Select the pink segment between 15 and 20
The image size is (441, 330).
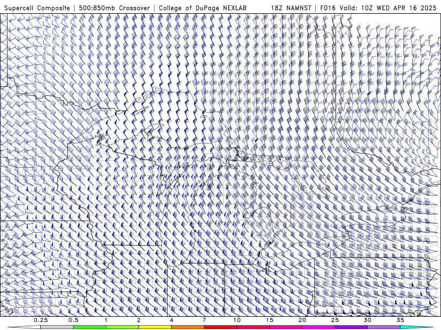[x=286, y=327]
